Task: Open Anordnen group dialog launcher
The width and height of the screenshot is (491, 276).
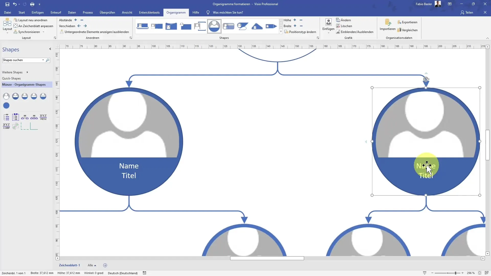Action: [x=131, y=38]
